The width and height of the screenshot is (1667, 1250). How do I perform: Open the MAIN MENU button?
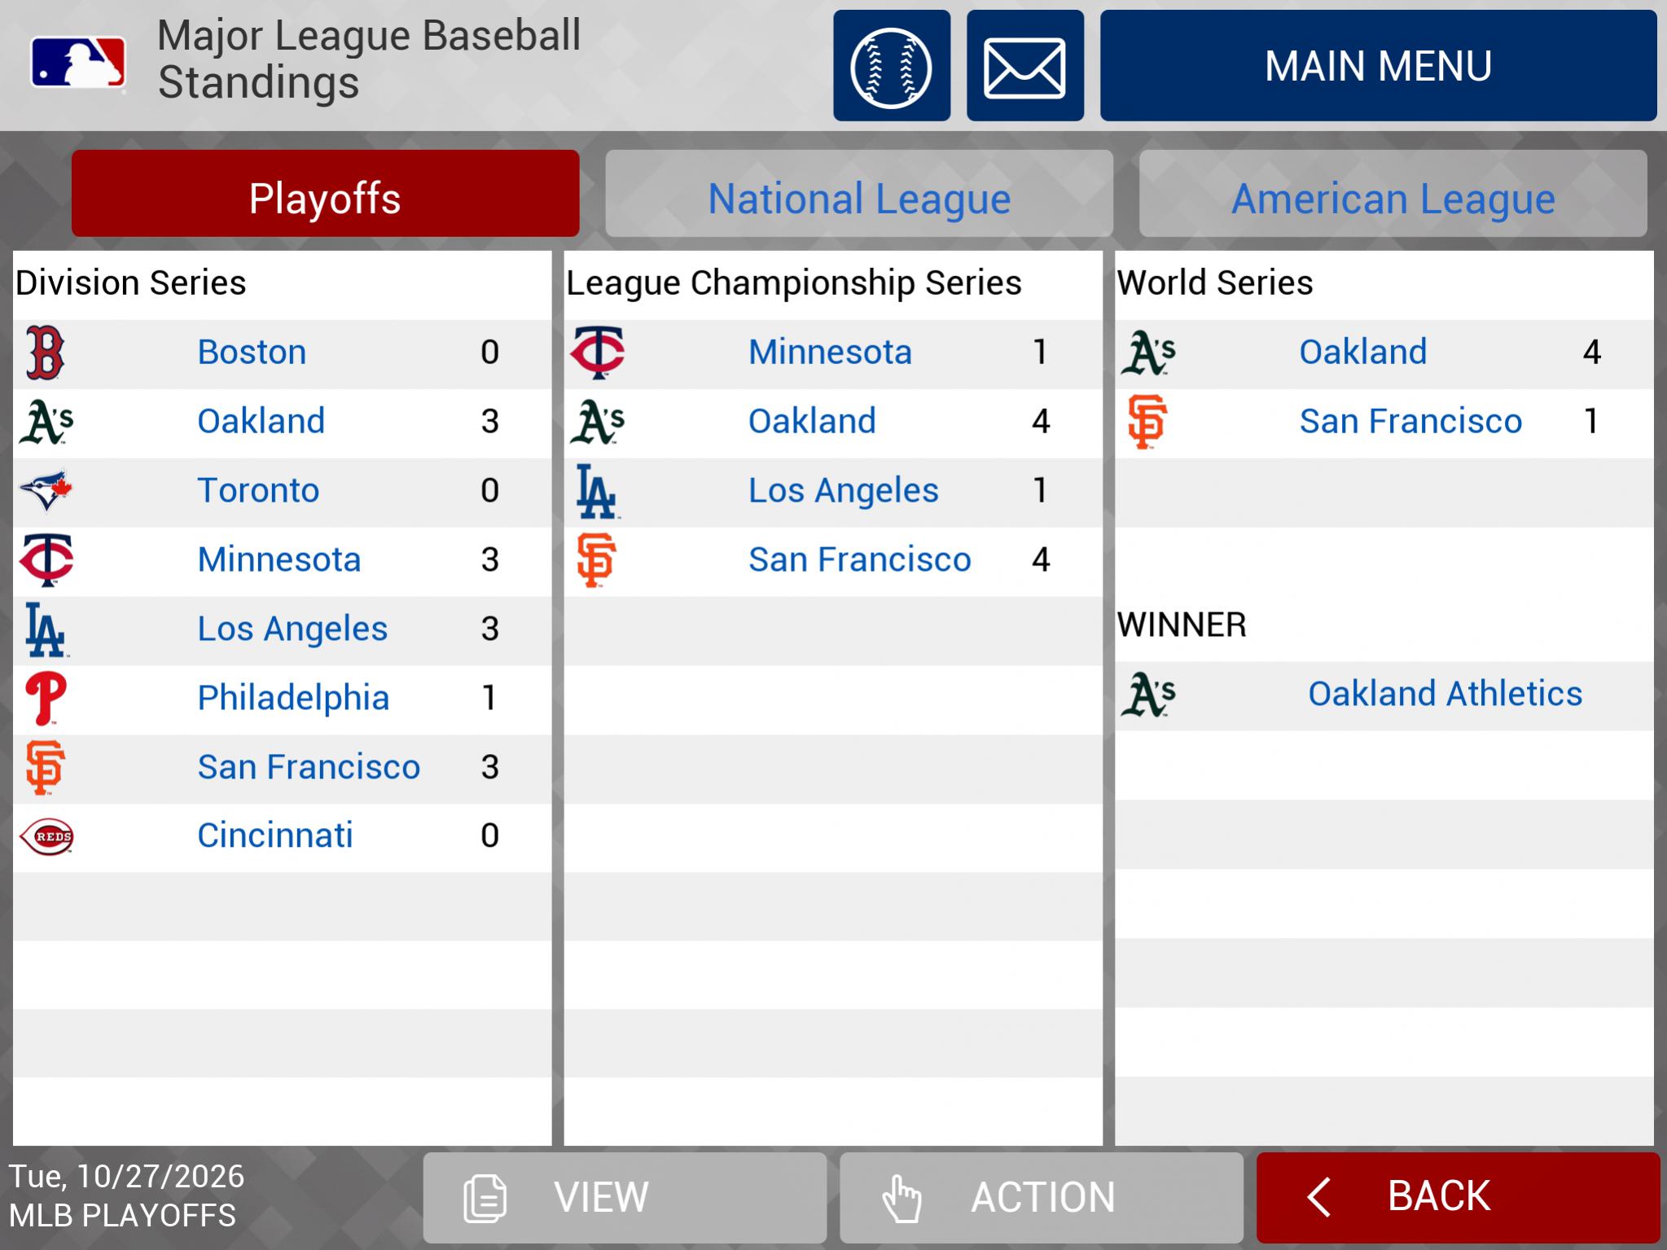pos(1378,67)
